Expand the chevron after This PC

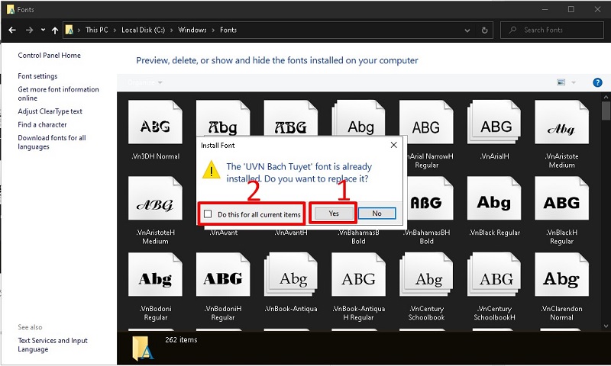point(115,30)
